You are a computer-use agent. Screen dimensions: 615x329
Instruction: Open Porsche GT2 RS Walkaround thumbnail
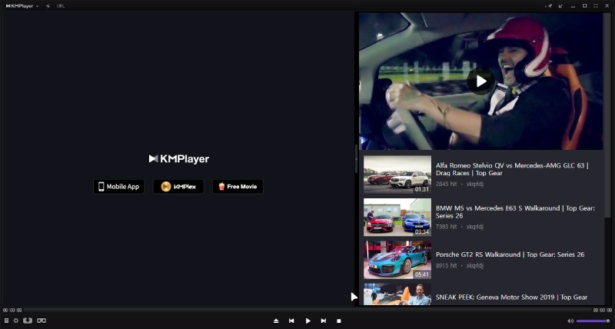click(x=397, y=260)
